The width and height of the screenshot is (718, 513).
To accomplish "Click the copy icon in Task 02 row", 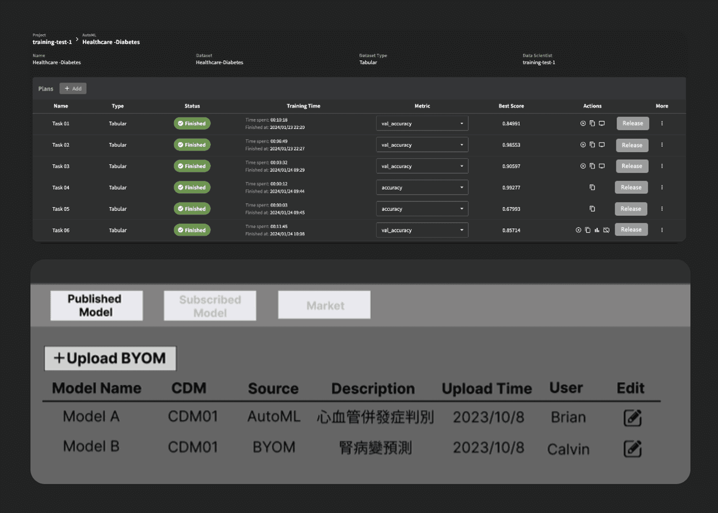I will (x=592, y=145).
